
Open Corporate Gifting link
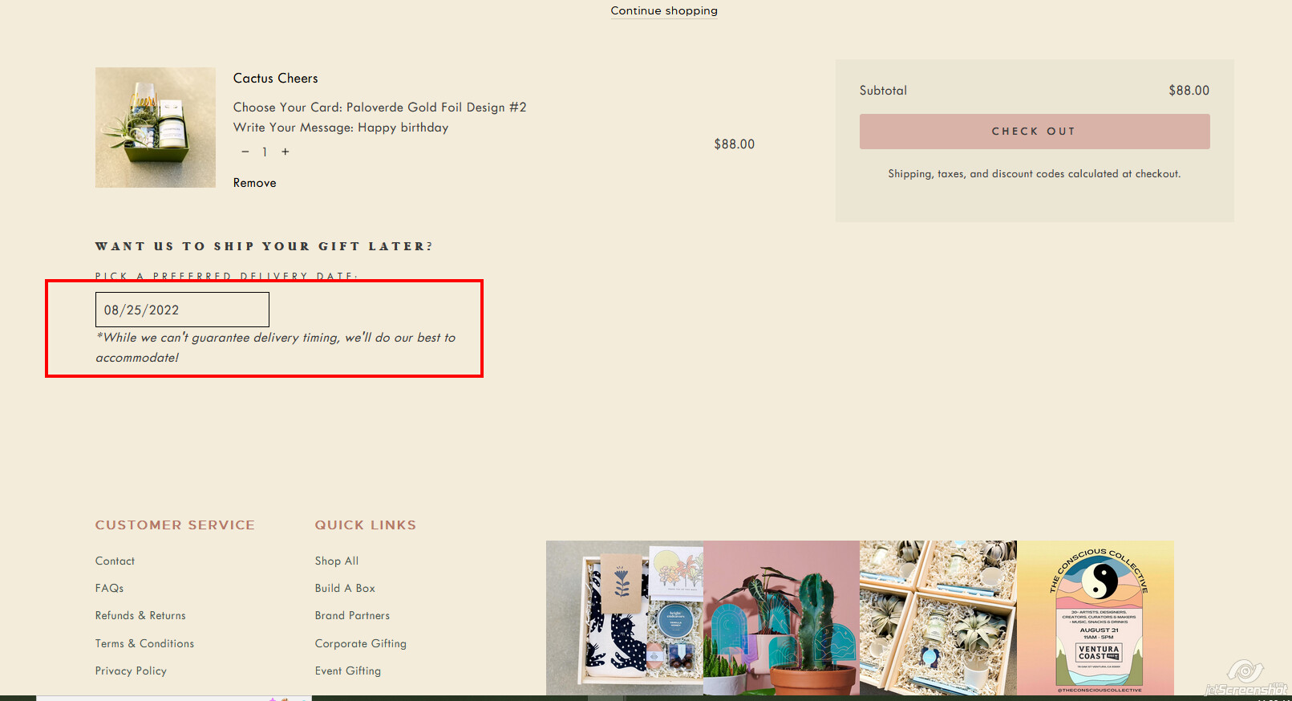click(x=361, y=644)
